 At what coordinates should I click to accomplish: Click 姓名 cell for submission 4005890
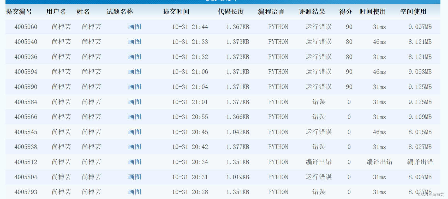click(x=92, y=87)
